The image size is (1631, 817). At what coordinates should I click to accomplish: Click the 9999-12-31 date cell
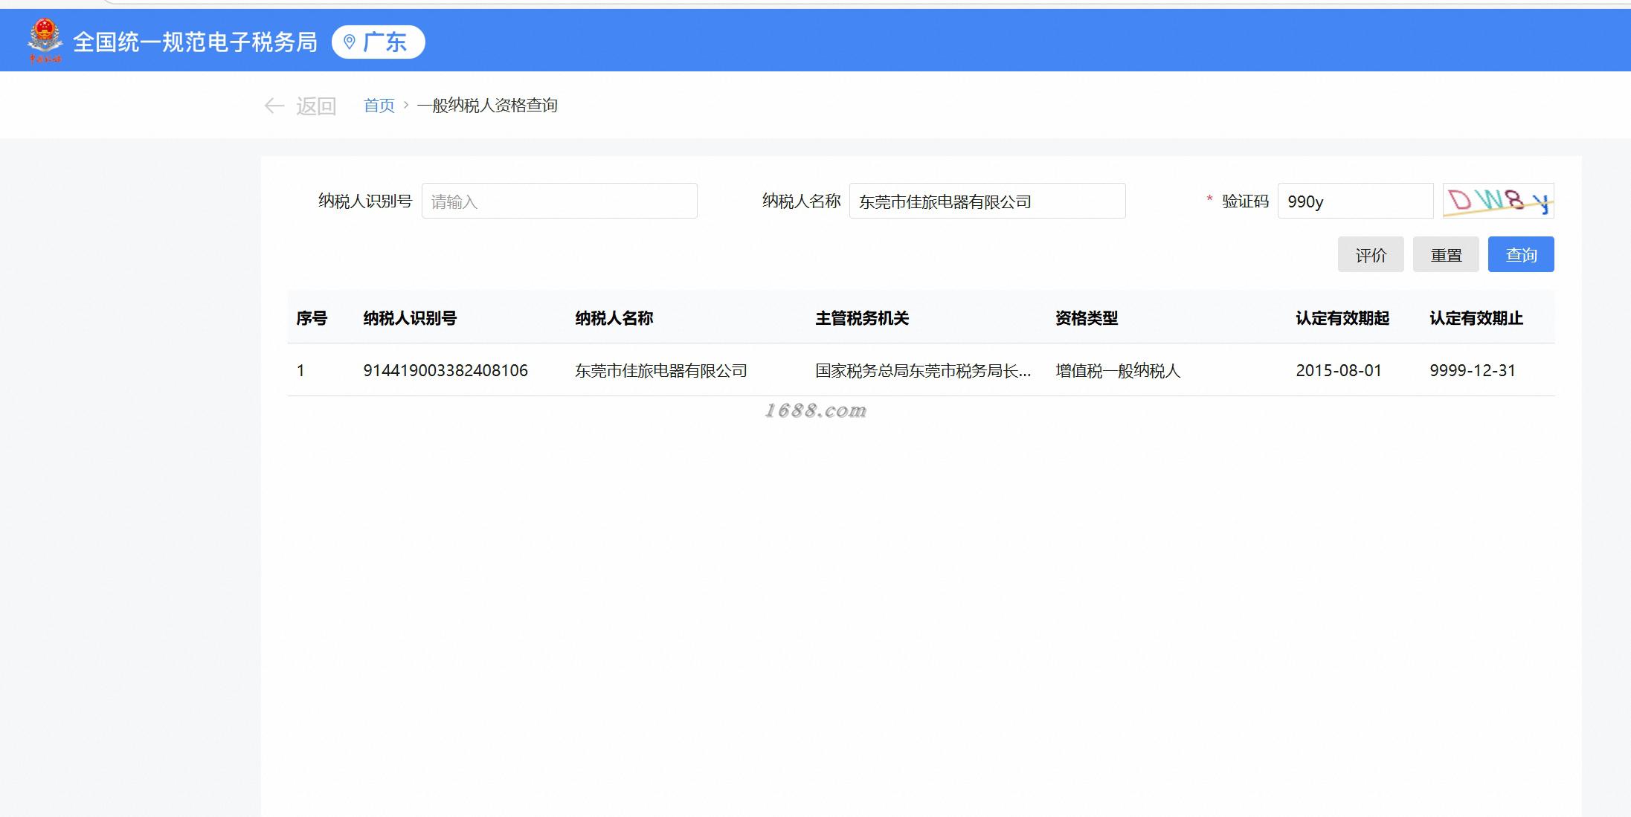(x=1473, y=370)
